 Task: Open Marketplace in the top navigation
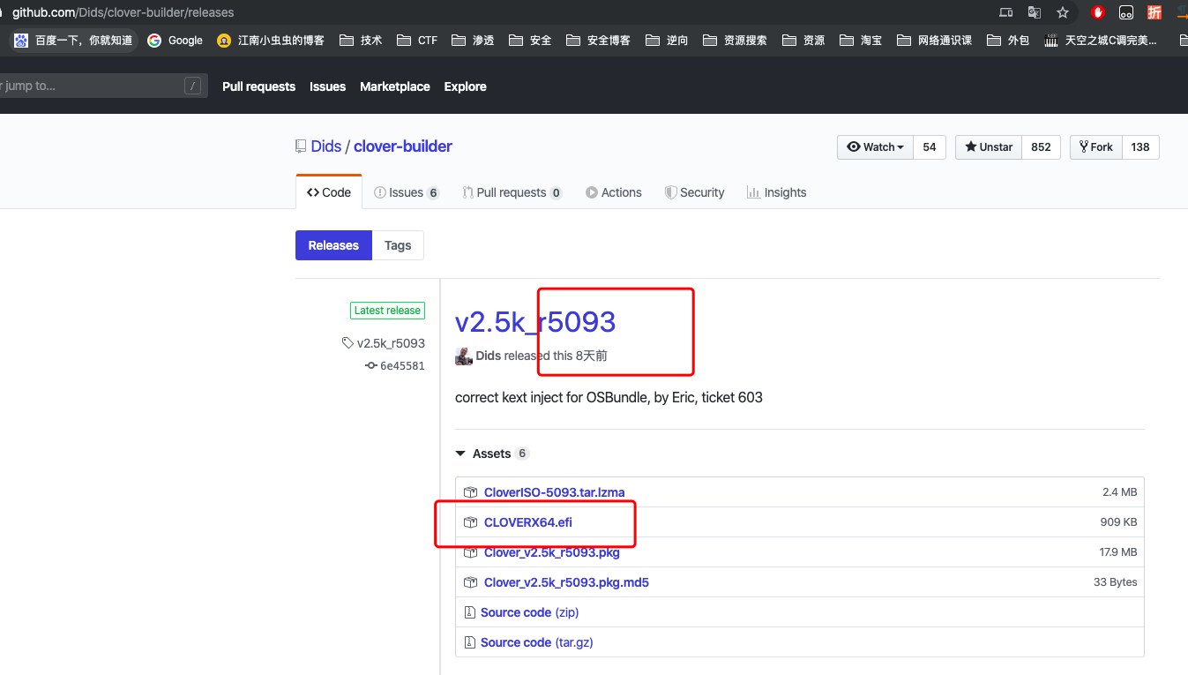click(x=395, y=86)
